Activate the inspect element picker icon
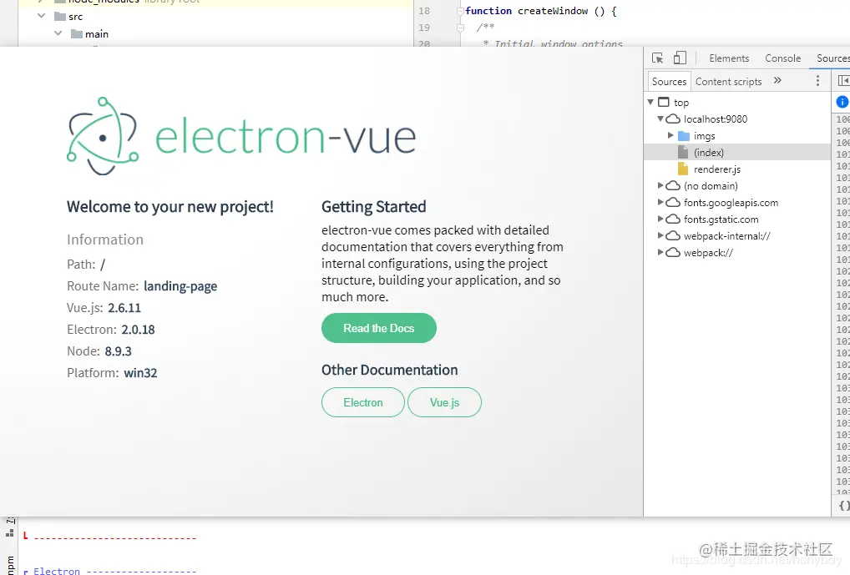 coord(658,58)
